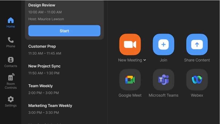
Task: Open Settings gear in the sidebar
Action: click(11, 101)
